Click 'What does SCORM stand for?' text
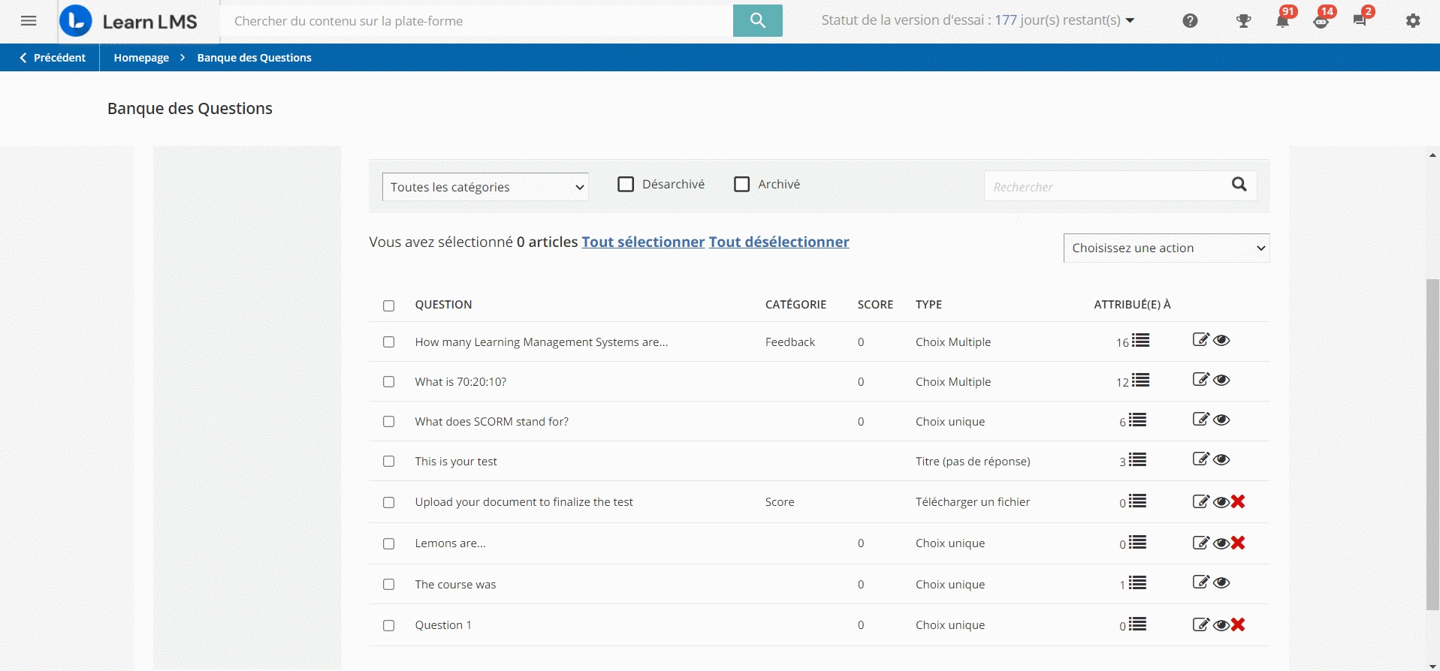 pos(491,421)
